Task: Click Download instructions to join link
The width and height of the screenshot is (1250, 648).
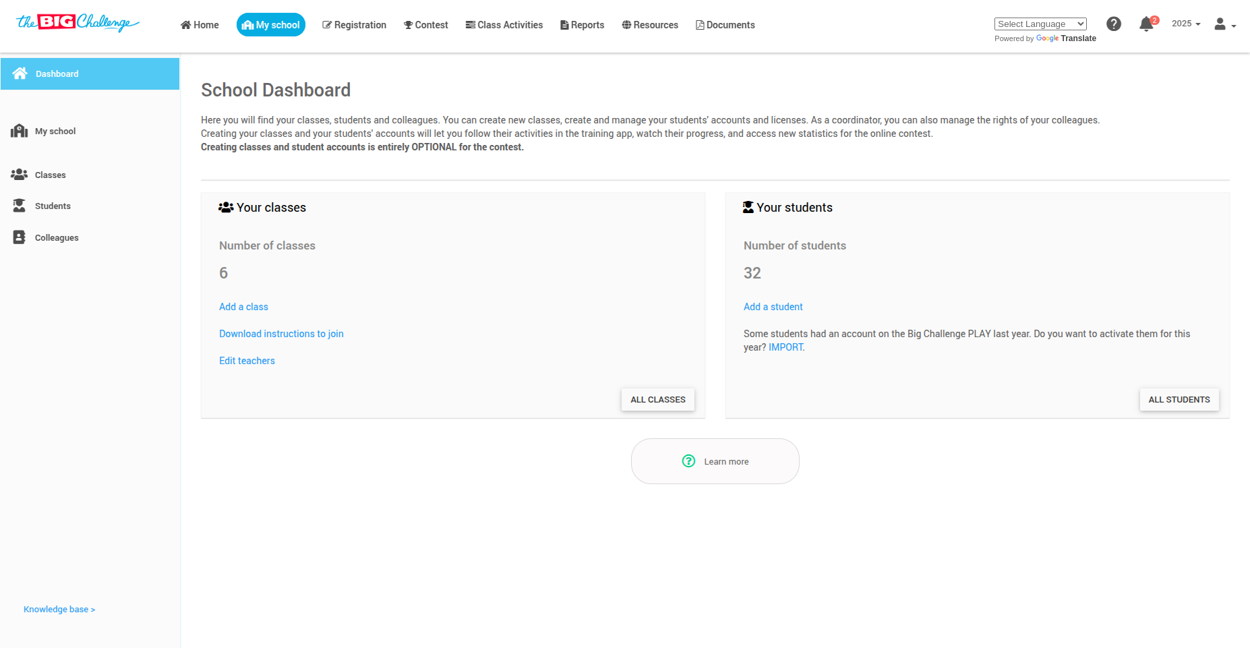Action: tap(281, 334)
